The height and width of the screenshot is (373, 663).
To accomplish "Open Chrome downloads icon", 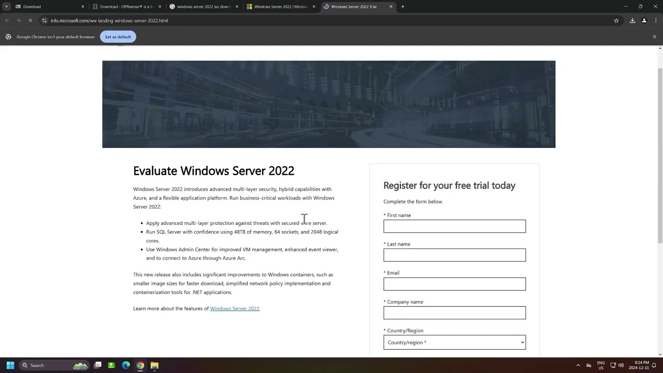I will [632, 21].
